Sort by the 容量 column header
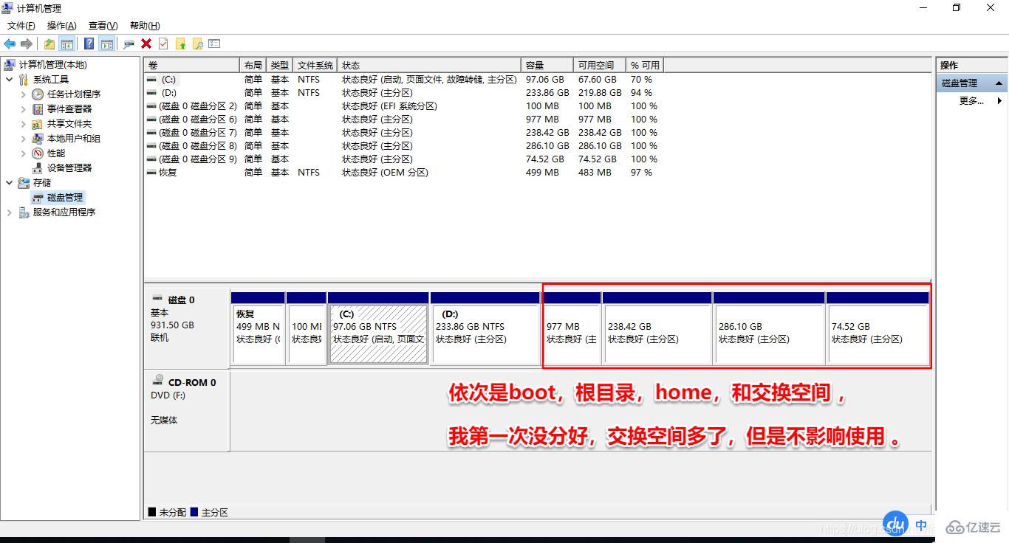 point(547,66)
